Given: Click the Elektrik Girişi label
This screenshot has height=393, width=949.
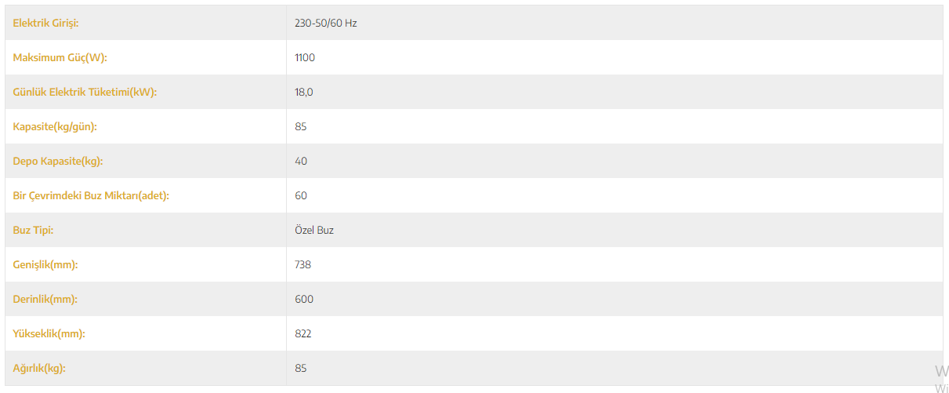Looking at the screenshot, I should click(45, 24).
